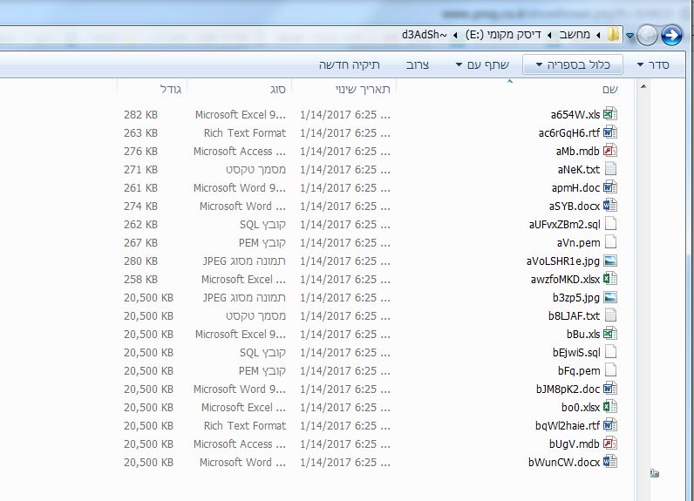Click the scrollbar up arrow of file list
This screenshot has width=694, height=501.
pyautogui.click(x=643, y=86)
